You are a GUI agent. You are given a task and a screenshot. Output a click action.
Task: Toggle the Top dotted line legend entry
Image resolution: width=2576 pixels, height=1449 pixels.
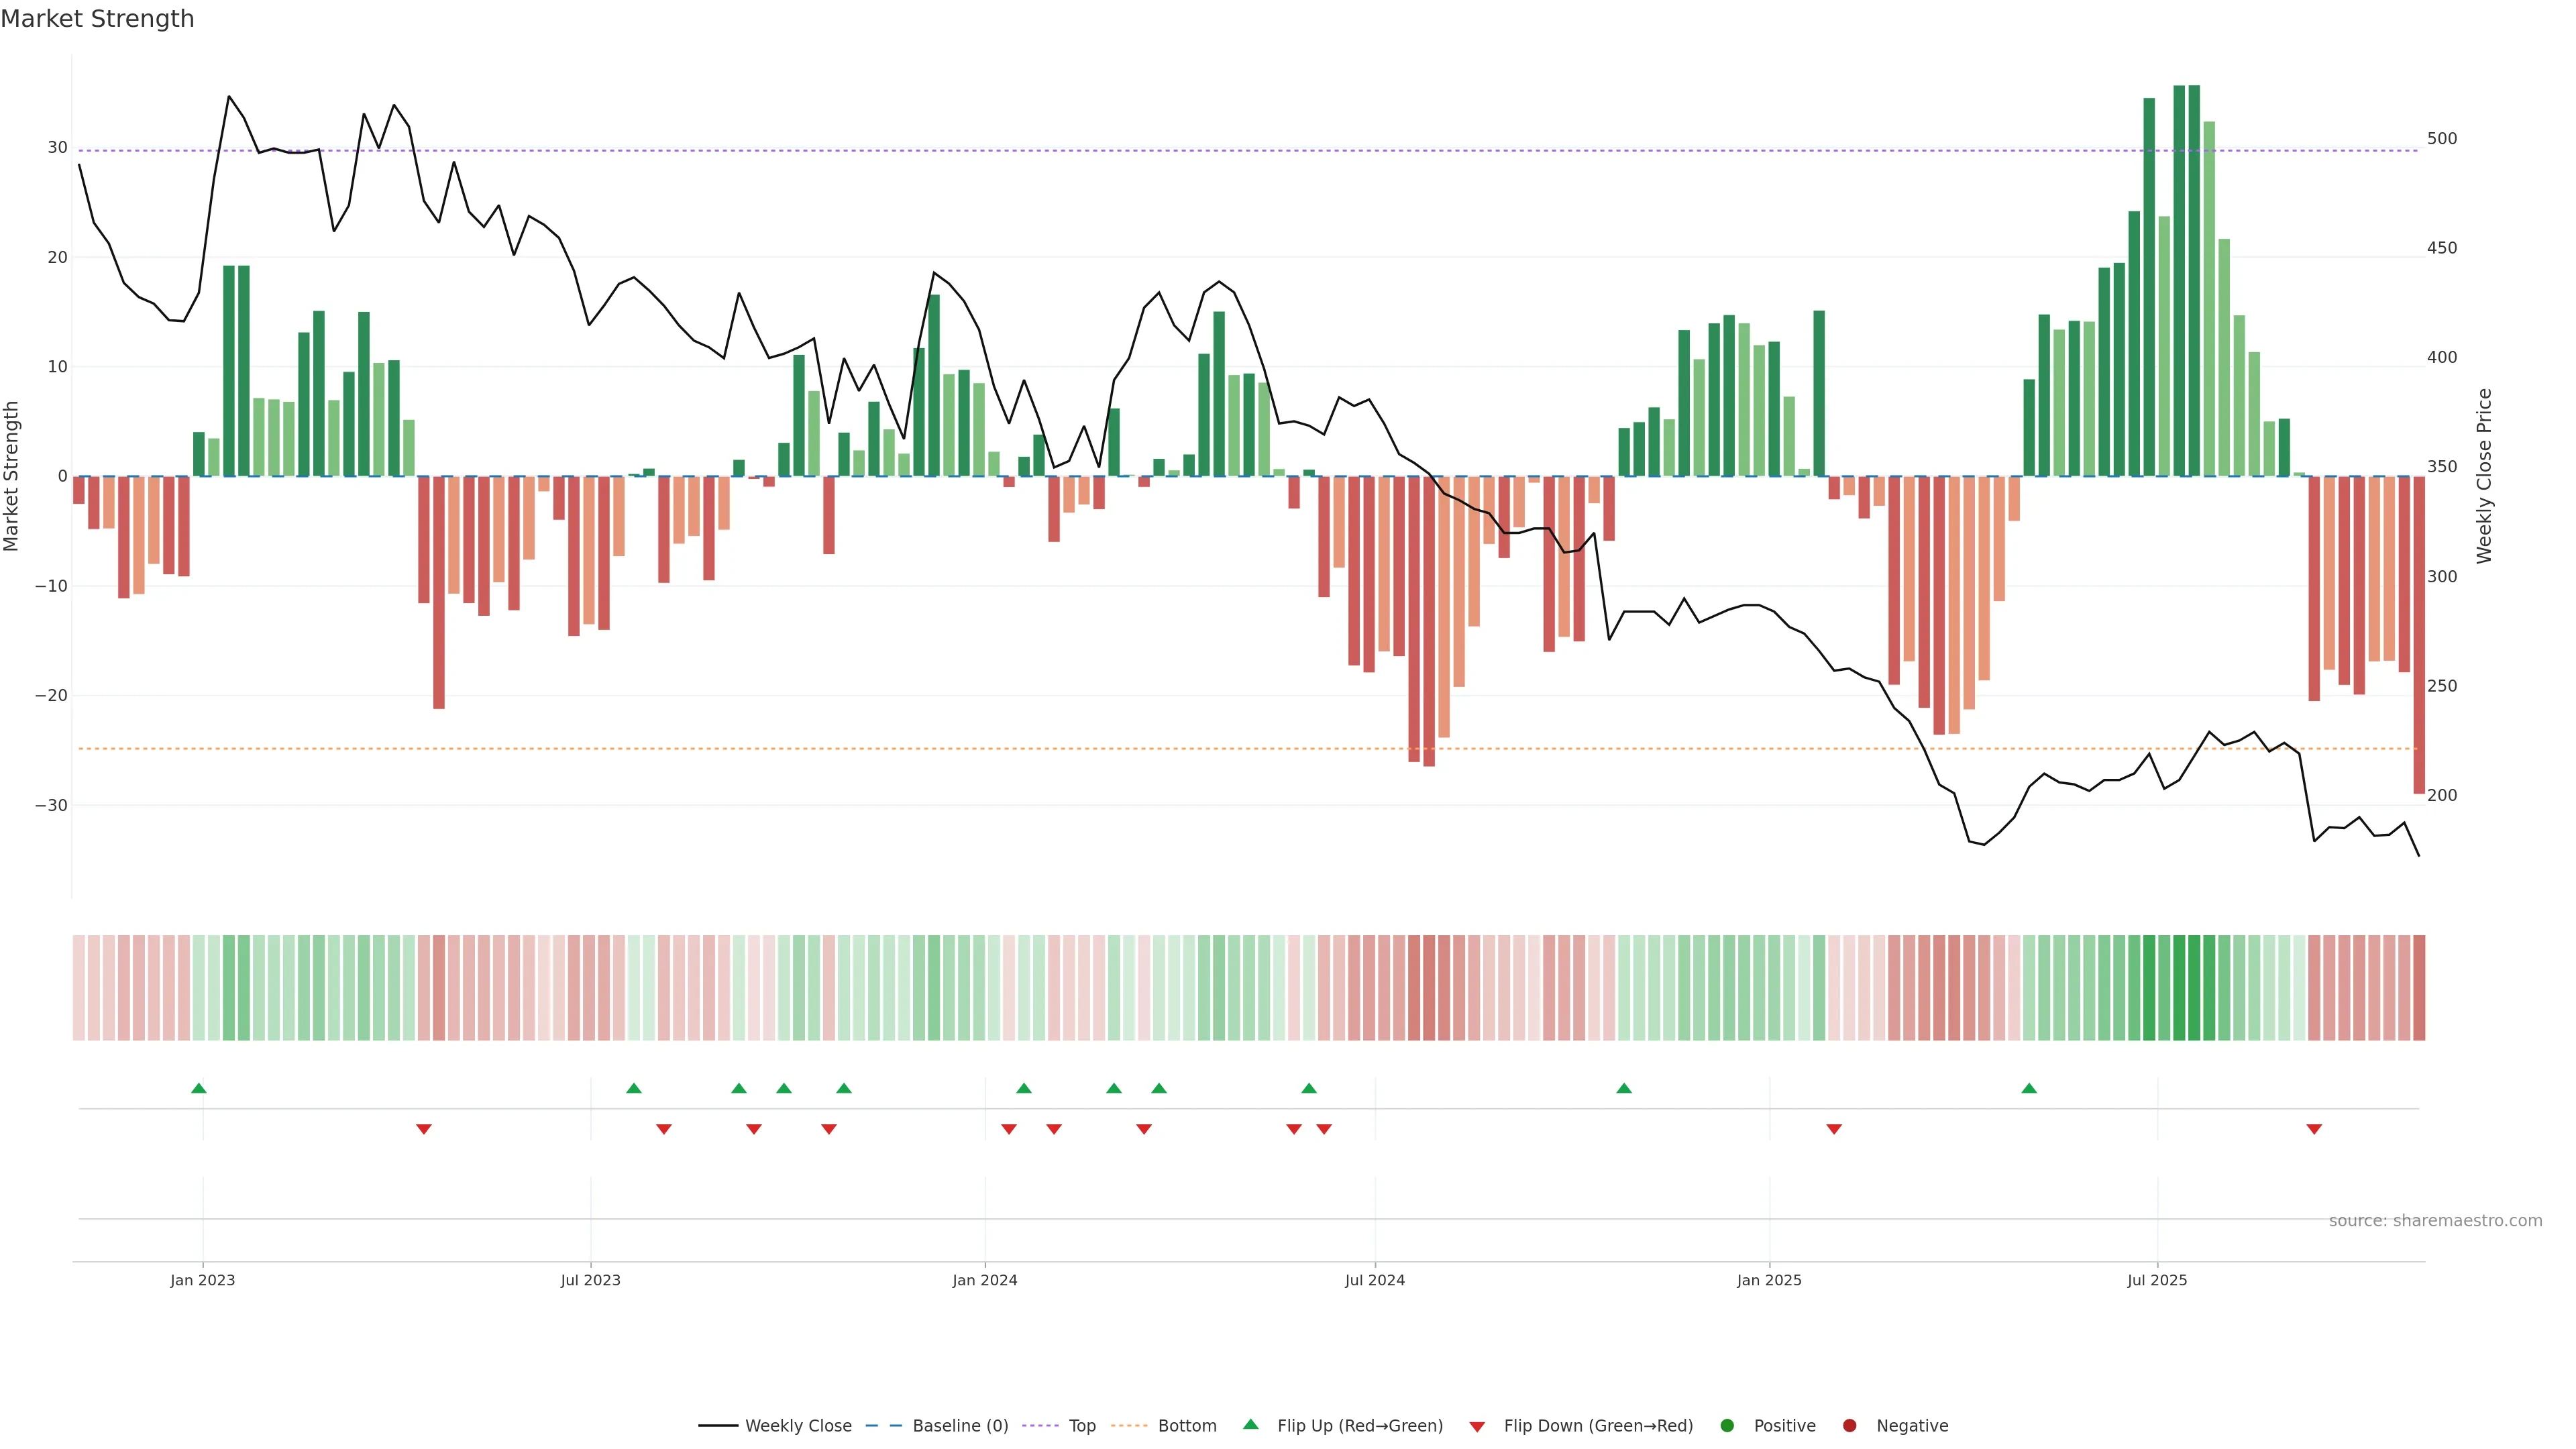point(1081,1426)
